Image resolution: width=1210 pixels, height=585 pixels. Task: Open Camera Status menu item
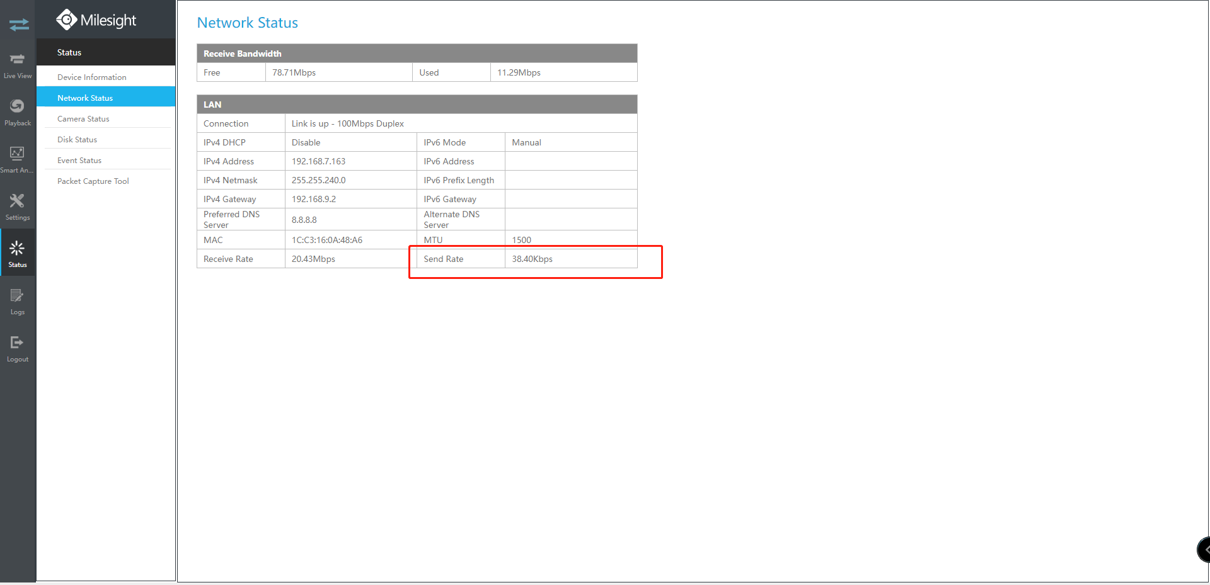point(83,118)
